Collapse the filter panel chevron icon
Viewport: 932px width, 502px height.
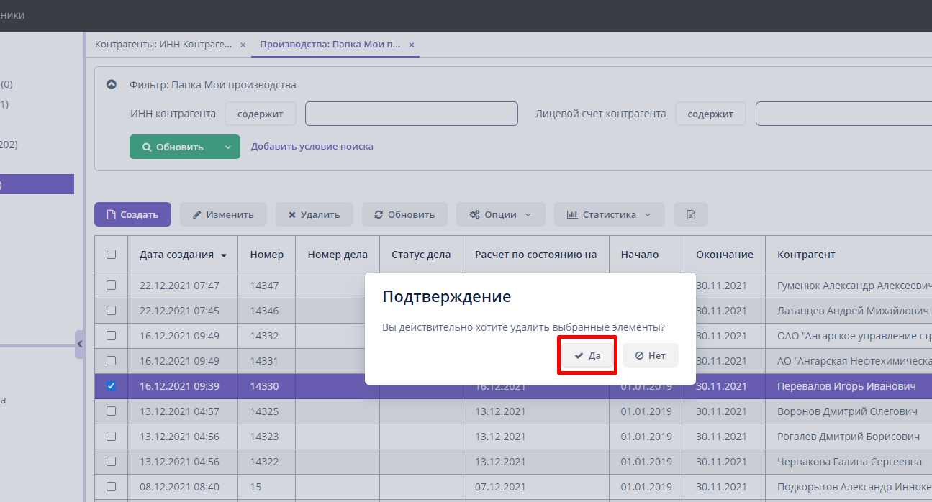[112, 84]
